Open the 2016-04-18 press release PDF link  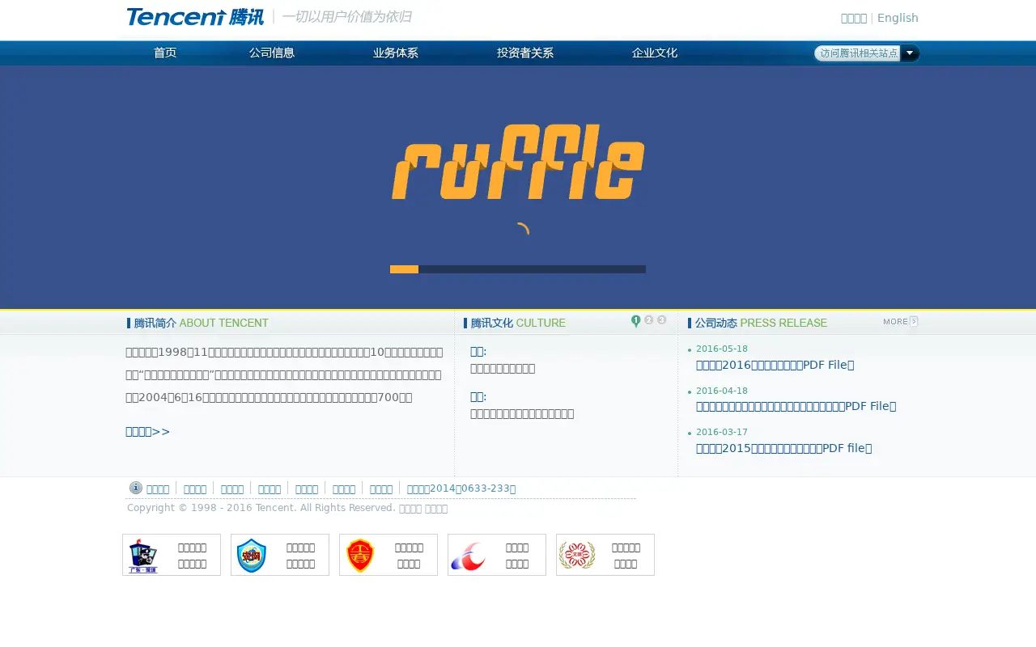click(x=796, y=406)
